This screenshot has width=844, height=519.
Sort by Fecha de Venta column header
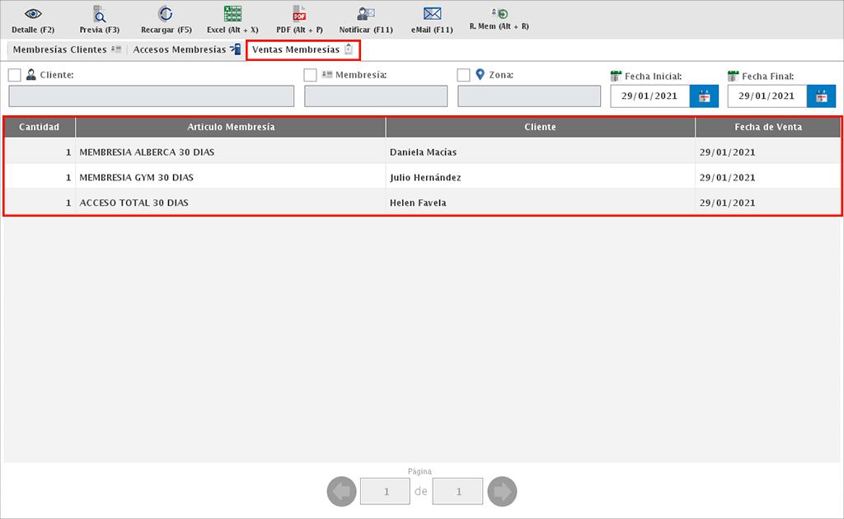[x=767, y=128]
